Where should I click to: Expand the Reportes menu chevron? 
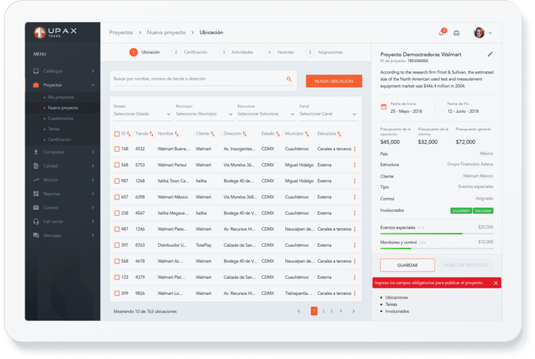(93, 194)
